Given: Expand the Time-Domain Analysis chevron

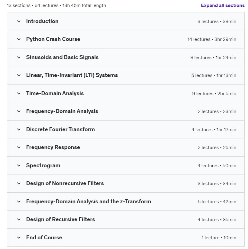Looking at the screenshot, I should [x=19, y=93].
